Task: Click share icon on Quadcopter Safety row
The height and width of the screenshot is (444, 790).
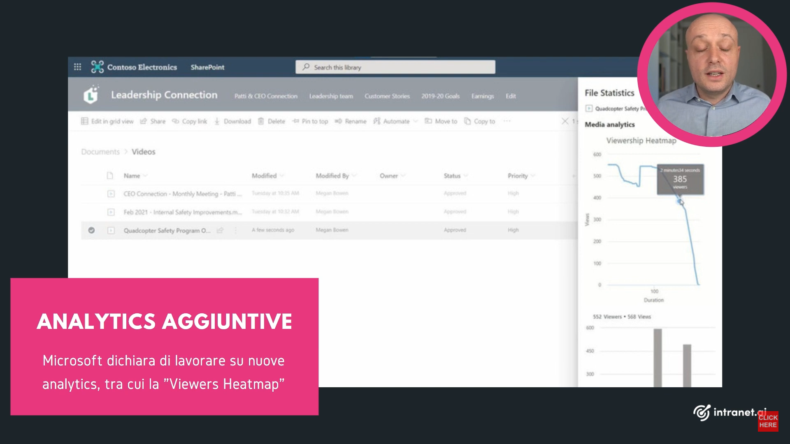Action: point(220,230)
